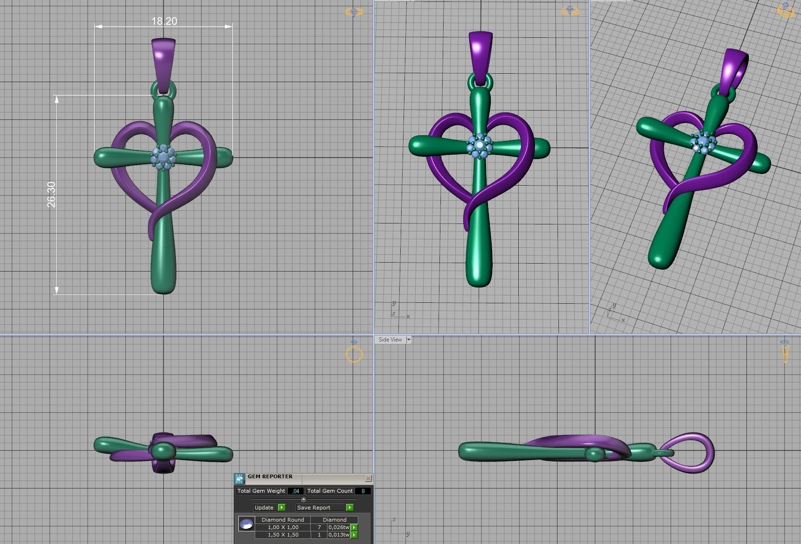The width and height of the screenshot is (801, 544).
Task: Click the Side View viewport title
Action: coord(390,340)
